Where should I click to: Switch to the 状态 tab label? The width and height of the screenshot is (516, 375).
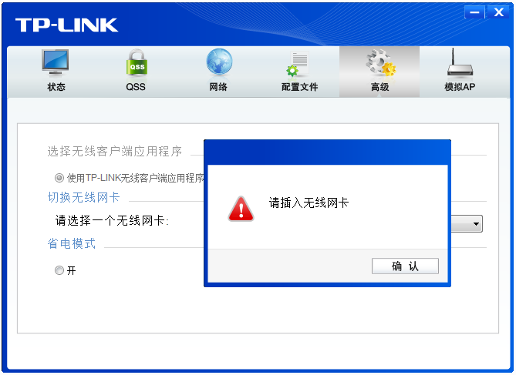click(x=56, y=87)
